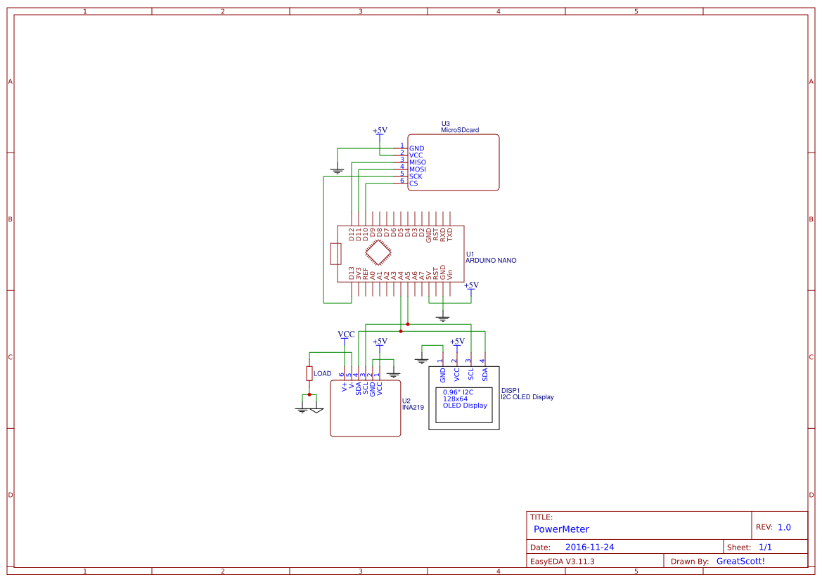Click the MISO pin label on the MicroSDcard
822x582 pixels.
(x=418, y=162)
